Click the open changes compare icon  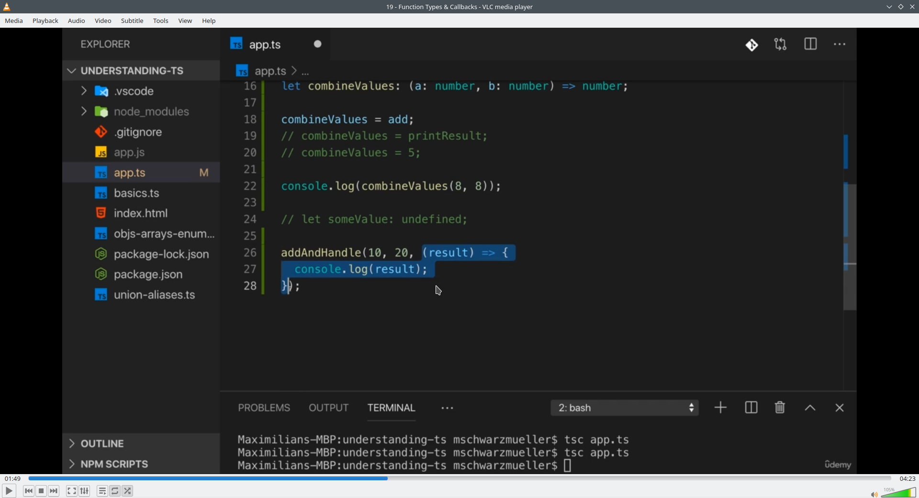click(x=781, y=44)
